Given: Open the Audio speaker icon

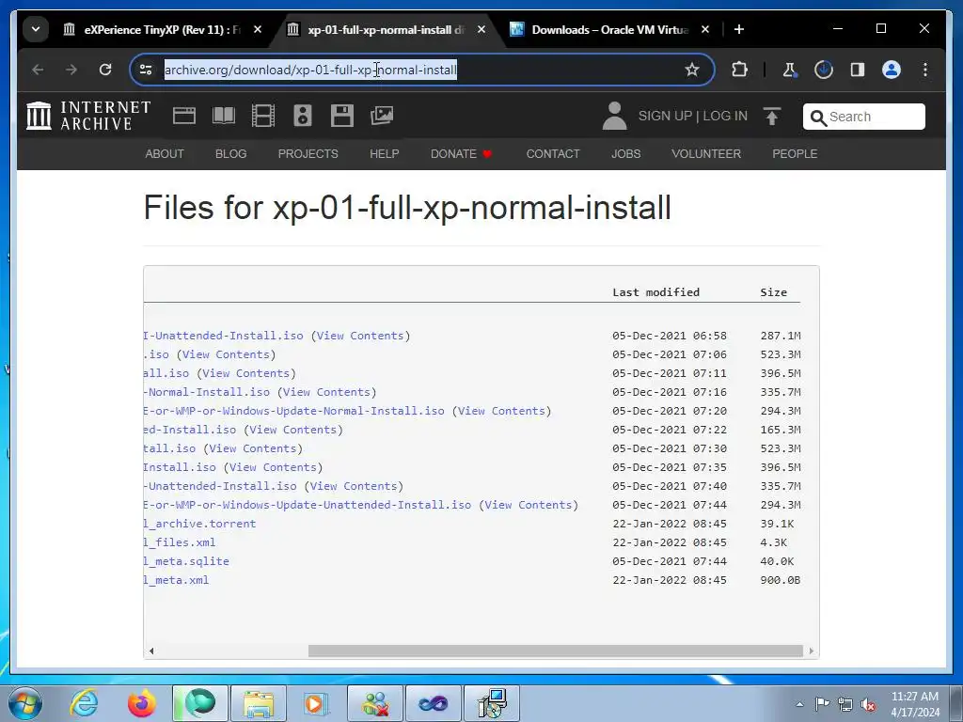Looking at the screenshot, I should click(x=303, y=116).
